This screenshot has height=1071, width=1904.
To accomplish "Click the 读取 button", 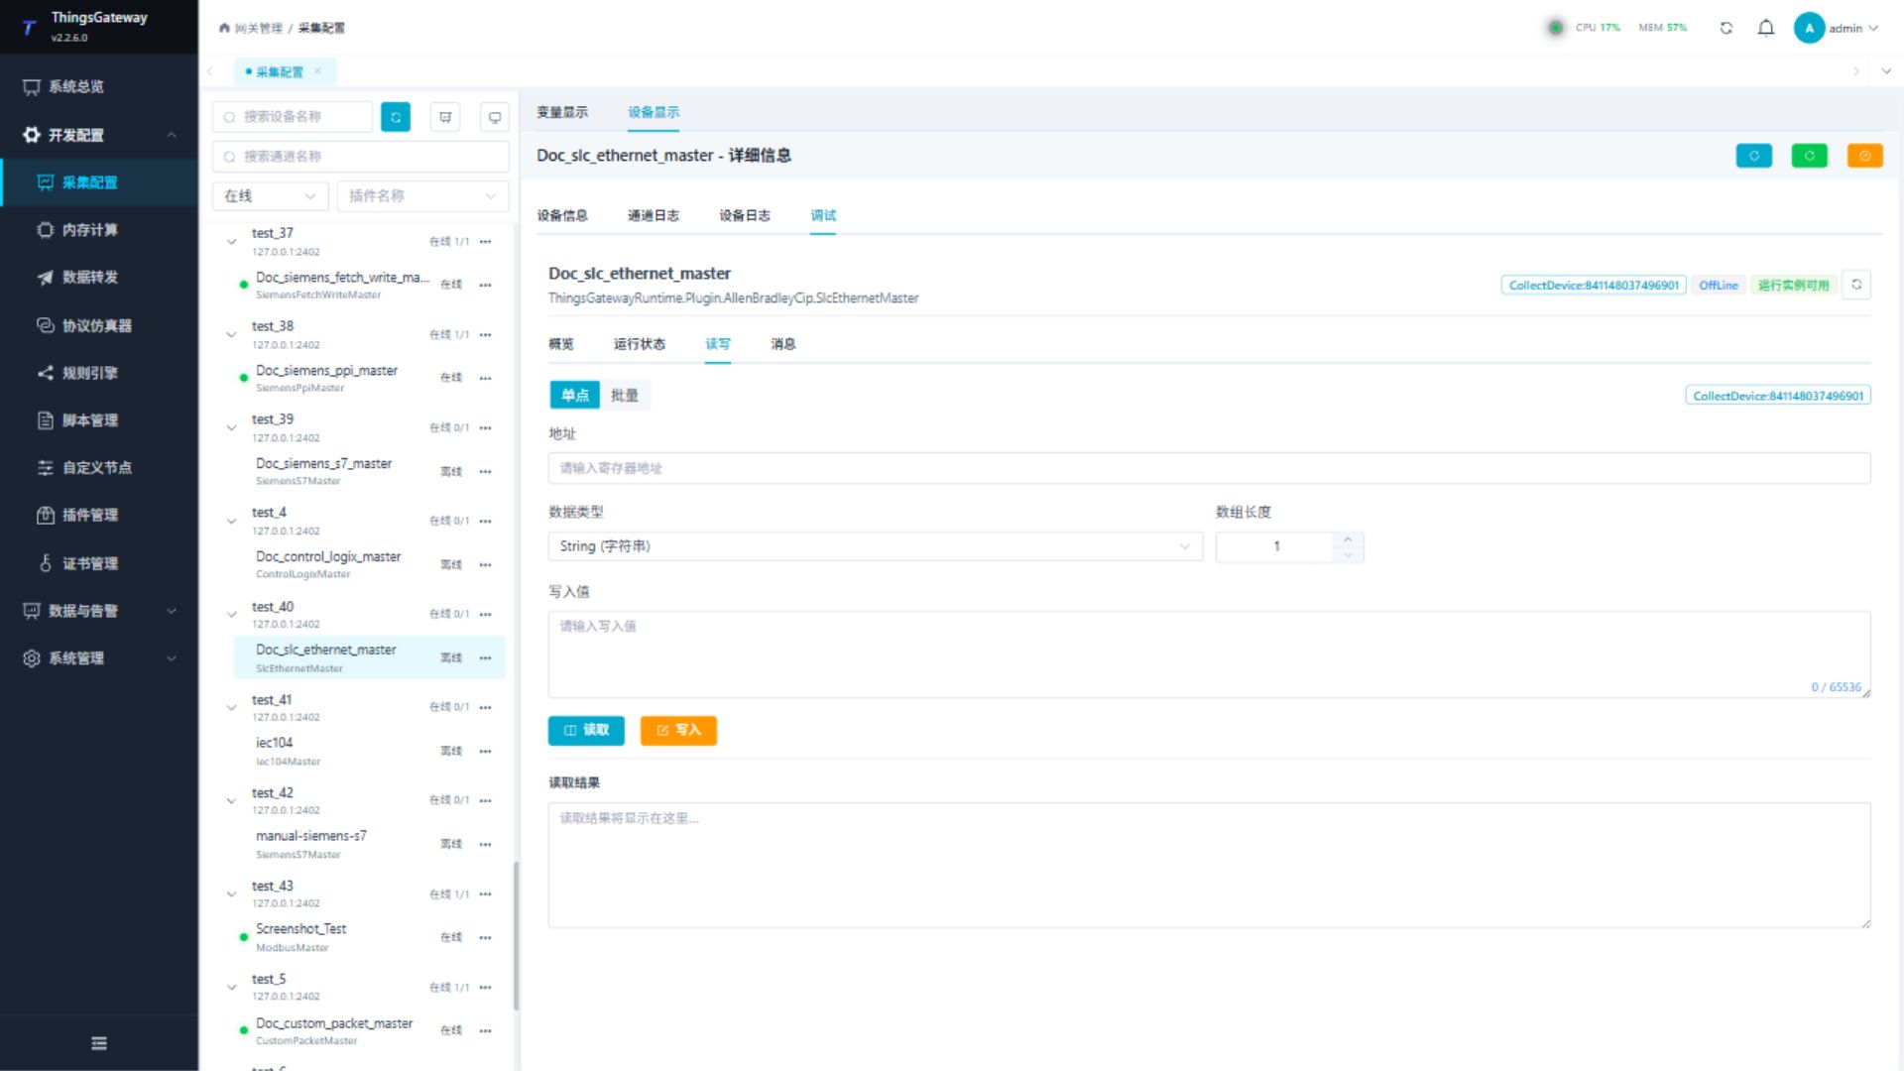I will point(586,730).
